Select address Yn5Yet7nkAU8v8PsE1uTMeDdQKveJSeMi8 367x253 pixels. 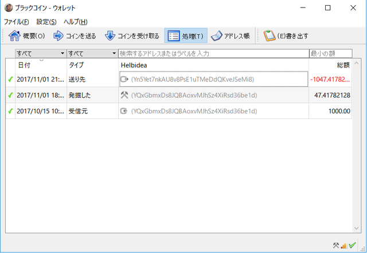[193, 80]
